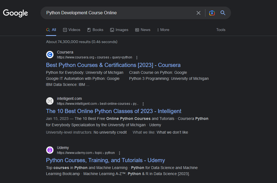The image size is (277, 183).
Task: Switch to the Images tab
Action: [x=119, y=30]
